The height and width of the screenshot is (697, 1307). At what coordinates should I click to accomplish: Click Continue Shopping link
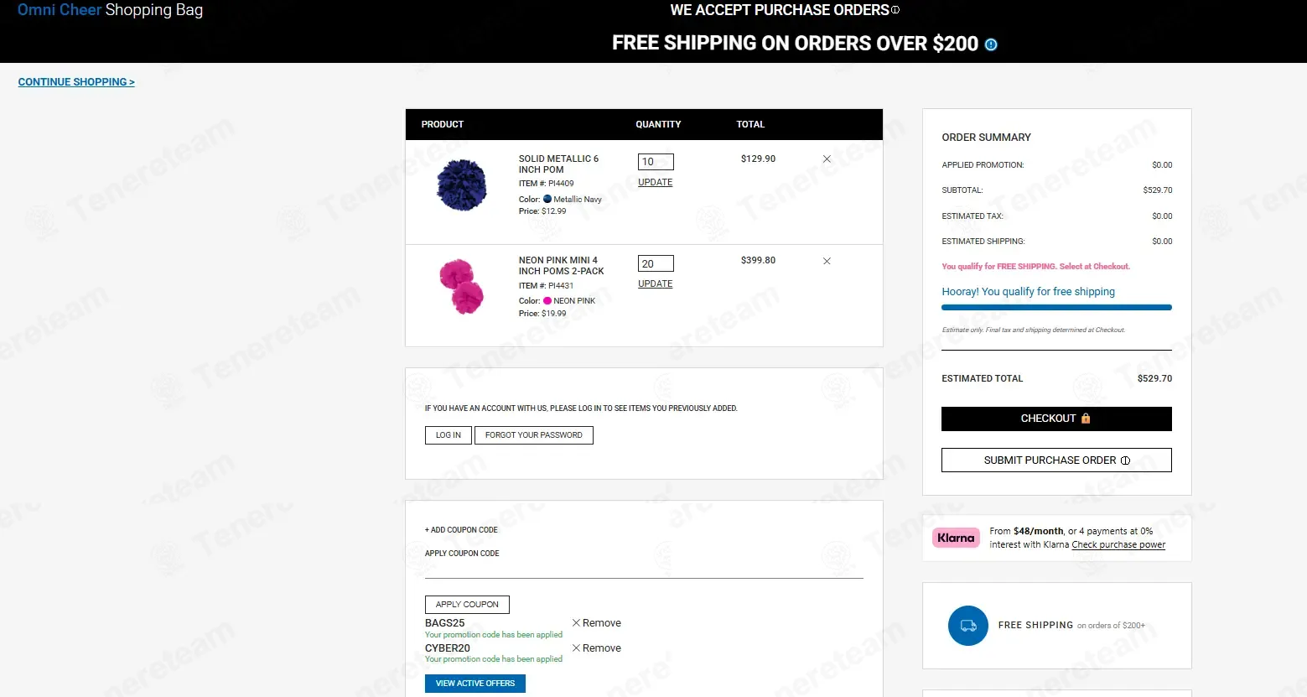point(76,82)
